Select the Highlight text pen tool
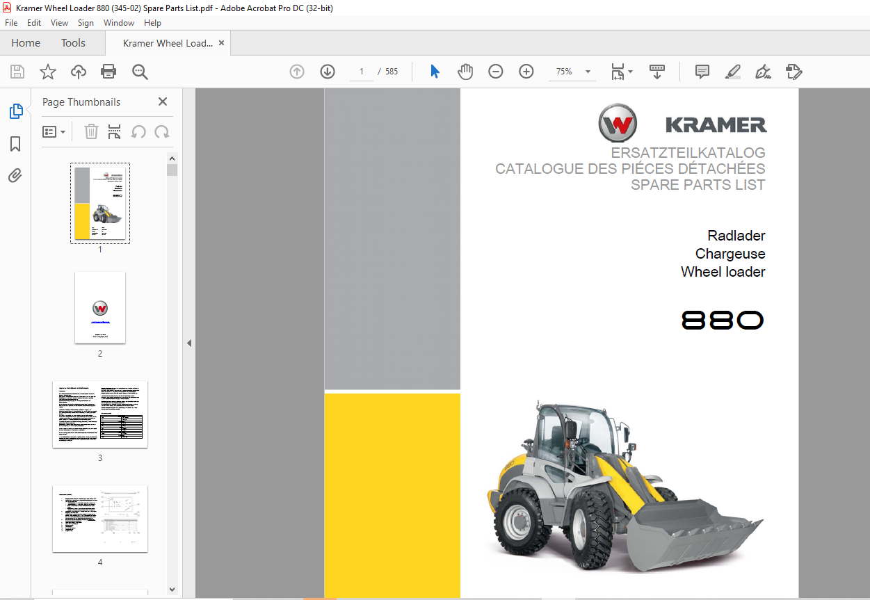 click(733, 72)
